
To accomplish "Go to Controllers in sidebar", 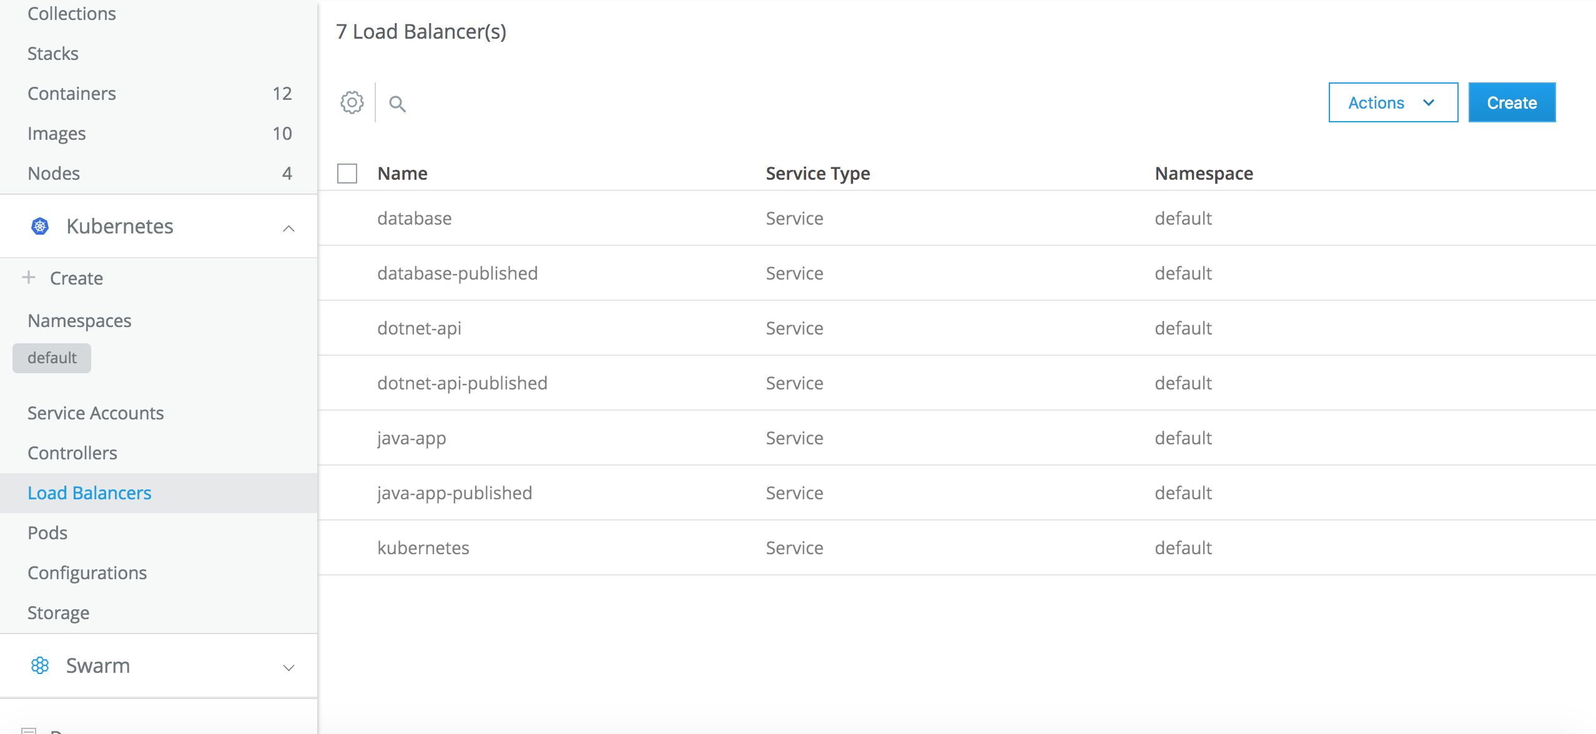I will click(x=72, y=453).
